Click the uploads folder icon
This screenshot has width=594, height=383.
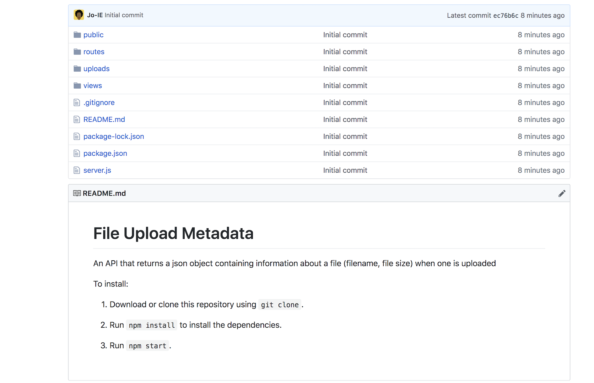[77, 69]
